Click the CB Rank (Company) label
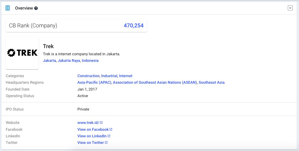Screen dimensions: 299x151 coord(33,25)
